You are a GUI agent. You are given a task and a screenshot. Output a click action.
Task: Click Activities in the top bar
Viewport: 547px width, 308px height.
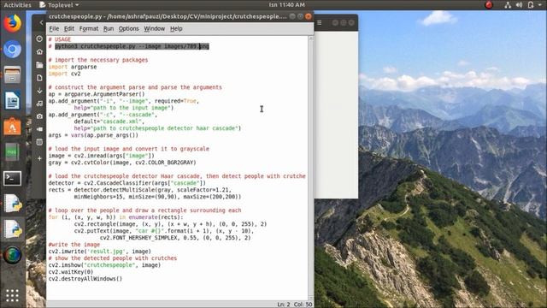(x=17, y=5)
